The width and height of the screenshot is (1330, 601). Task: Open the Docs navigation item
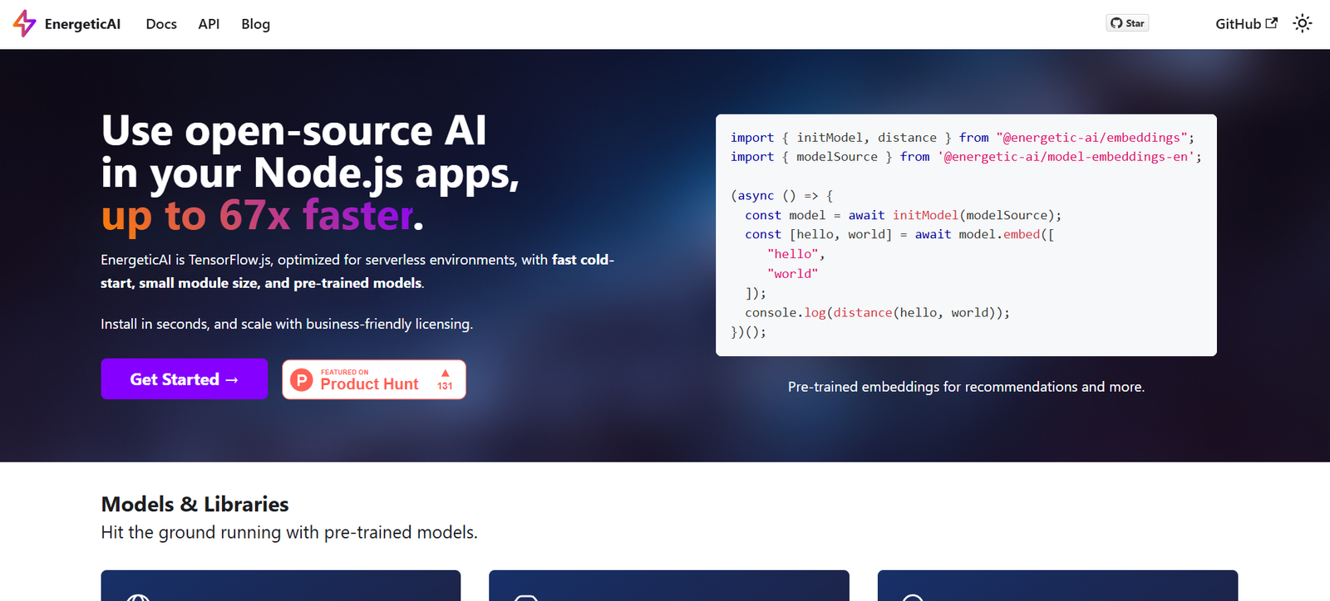161,24
